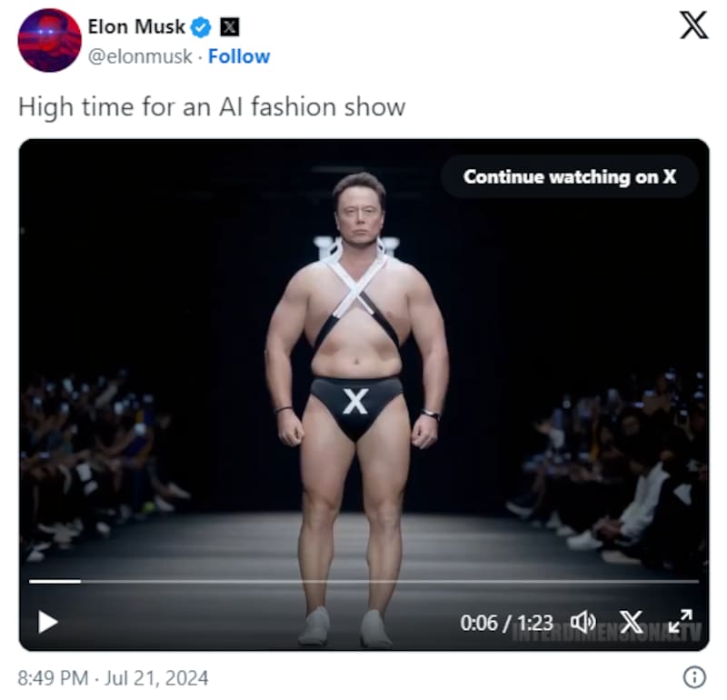Image resolution: width=727 pixels, height=700 pixels.
Task: Click the 0:06 / 1:23 time display
Action: tap(506, 623)
